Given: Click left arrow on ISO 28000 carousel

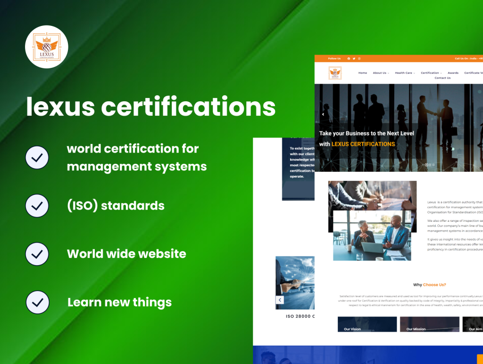Looking at the screenshot, I should click(x=280, y=300).
